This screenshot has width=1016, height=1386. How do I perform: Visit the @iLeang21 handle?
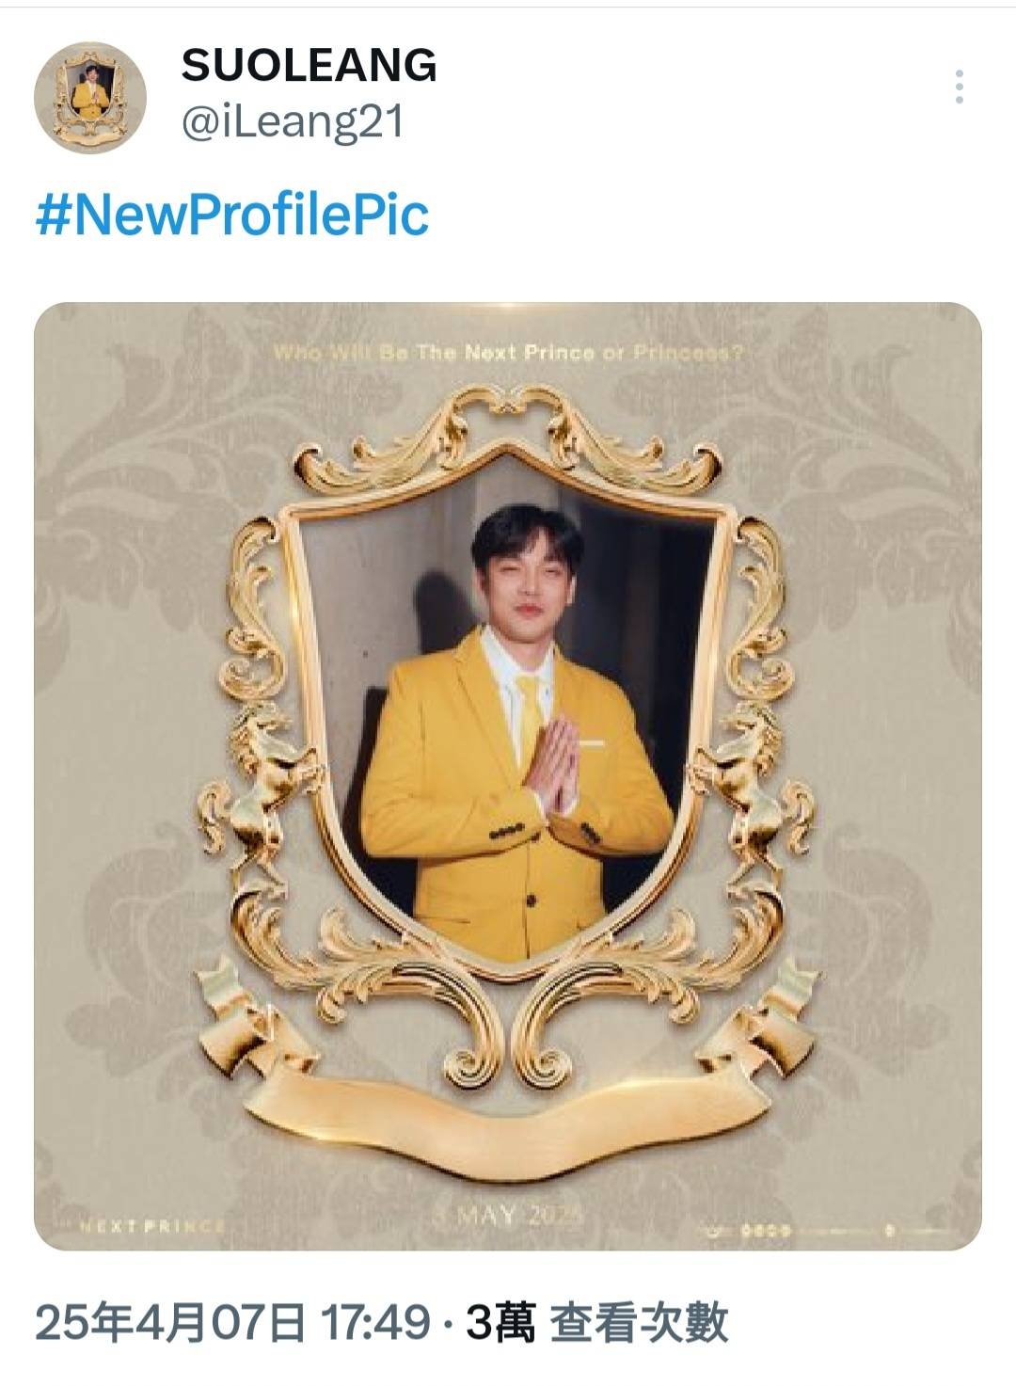292,122
